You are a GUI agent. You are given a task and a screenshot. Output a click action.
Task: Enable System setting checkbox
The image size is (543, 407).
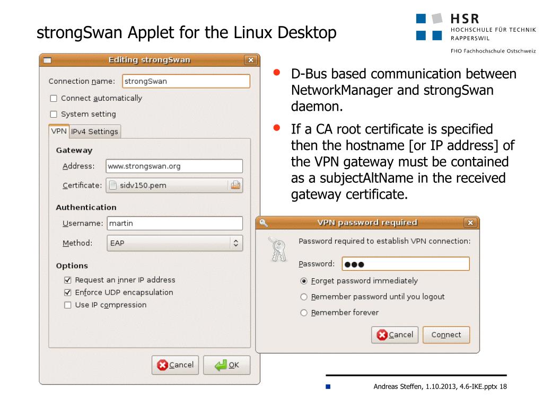tap(54, 114)
